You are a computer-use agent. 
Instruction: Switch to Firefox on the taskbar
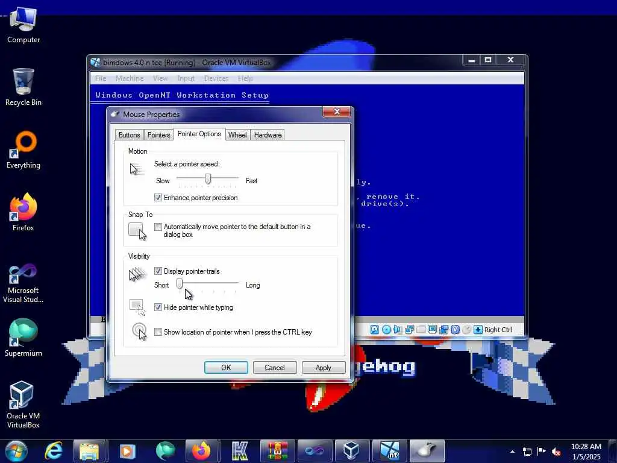(x=201, y=451)
